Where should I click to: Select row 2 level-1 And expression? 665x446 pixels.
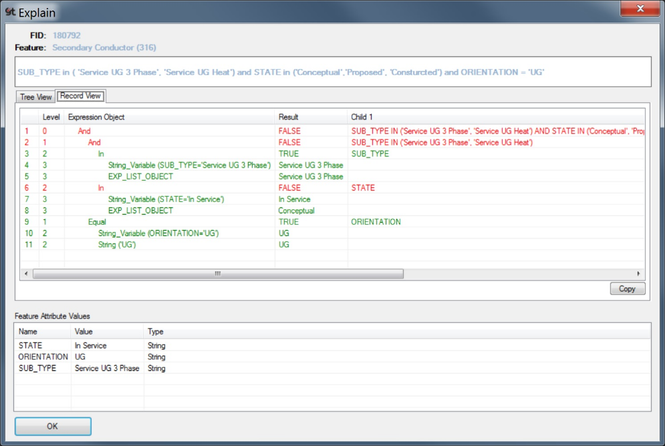(332, 142)
